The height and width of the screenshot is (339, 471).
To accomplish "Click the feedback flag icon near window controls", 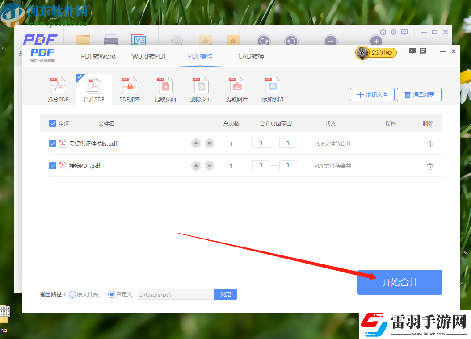I will pyautogui.click(x=423, y=51).
